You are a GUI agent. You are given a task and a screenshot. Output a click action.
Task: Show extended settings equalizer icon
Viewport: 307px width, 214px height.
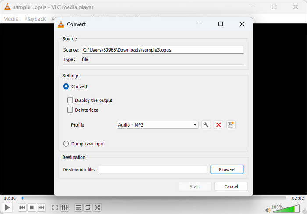[64, 207]
